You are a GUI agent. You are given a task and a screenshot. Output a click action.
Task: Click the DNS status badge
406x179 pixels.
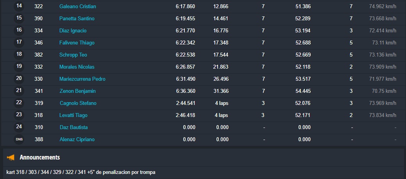[19, 139]
